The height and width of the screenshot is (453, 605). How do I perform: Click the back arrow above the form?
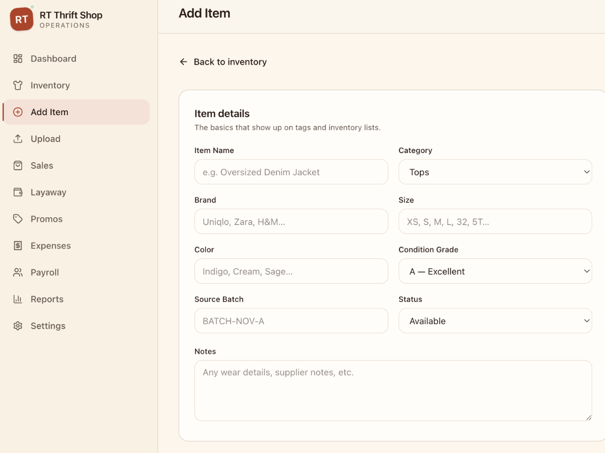[184, 61]
